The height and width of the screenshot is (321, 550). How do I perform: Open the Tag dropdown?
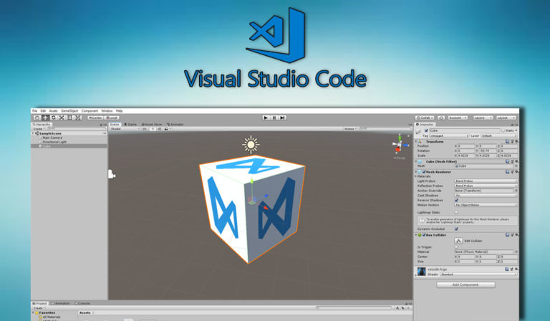449,135
